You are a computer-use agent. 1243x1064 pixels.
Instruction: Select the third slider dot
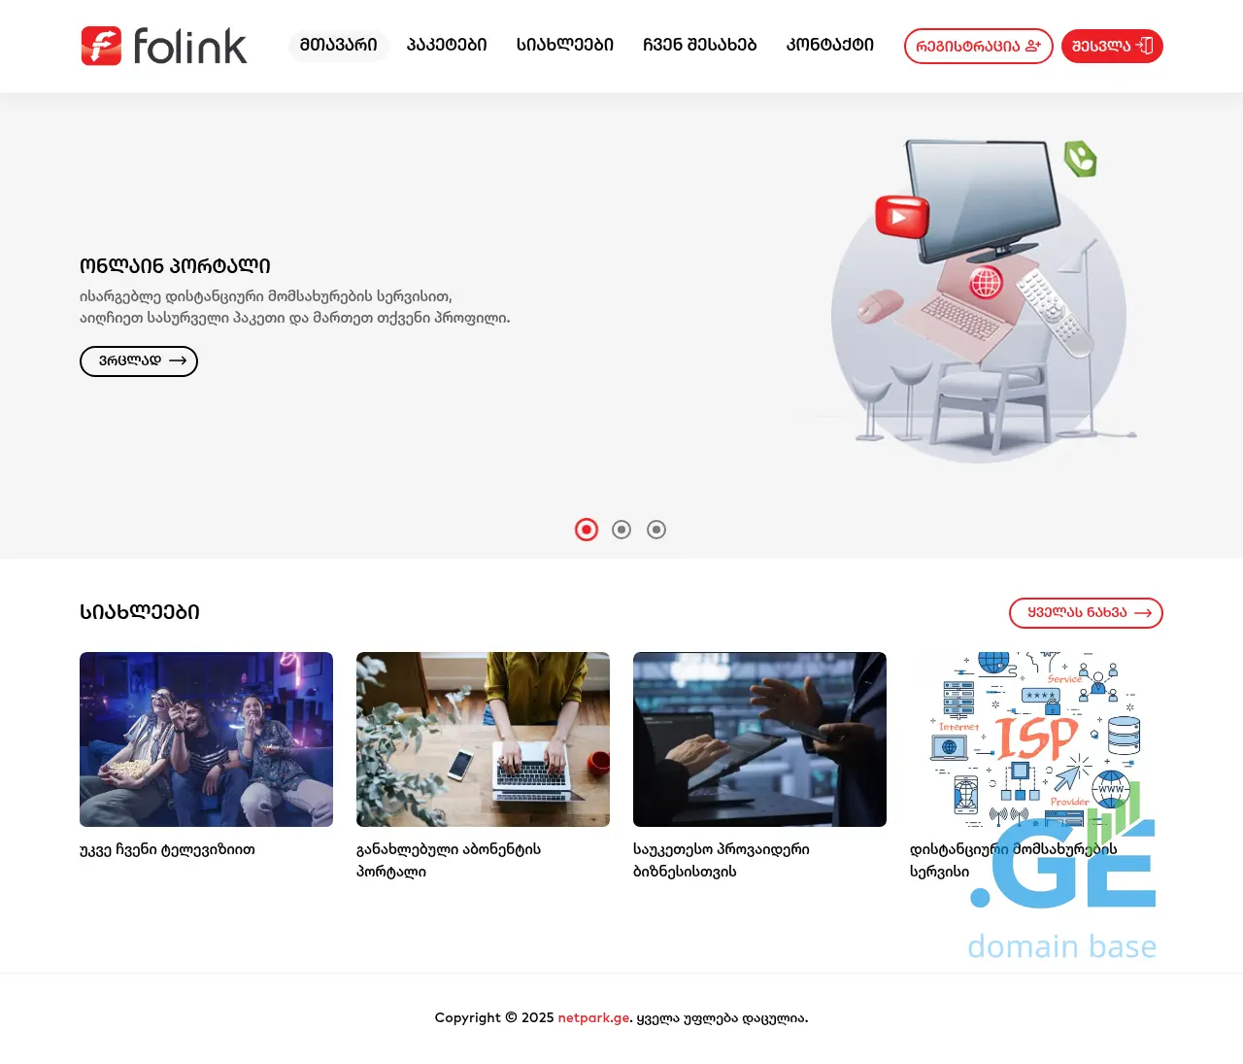[x=656, y=530]
